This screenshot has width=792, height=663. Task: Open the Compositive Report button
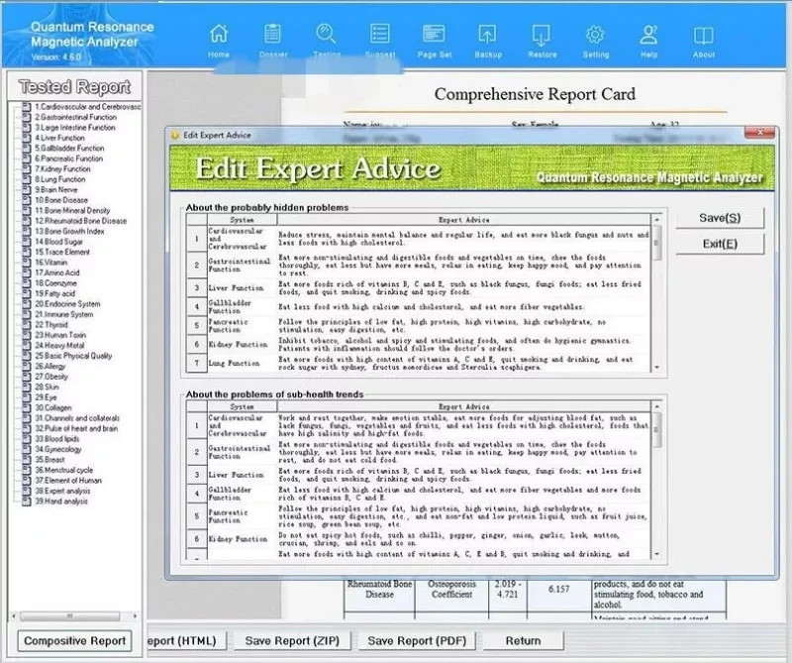tap(75, 641)
